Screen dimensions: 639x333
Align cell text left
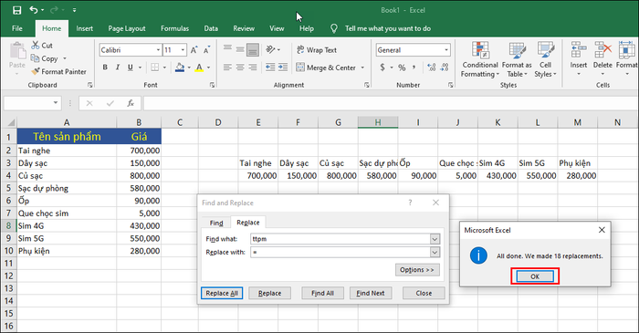pos(227,68)
